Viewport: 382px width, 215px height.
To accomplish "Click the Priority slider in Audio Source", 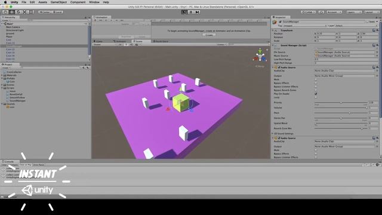I will 341,103.
